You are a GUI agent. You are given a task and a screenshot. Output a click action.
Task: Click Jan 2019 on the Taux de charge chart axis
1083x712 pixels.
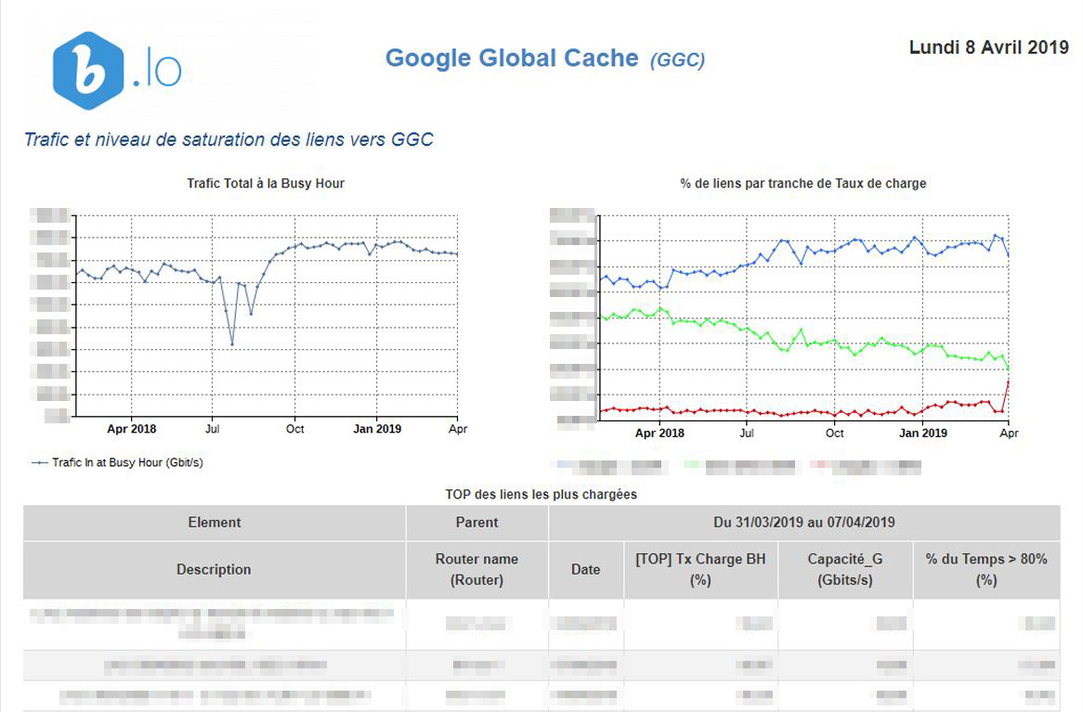pyautogui.click(x=922, y=433)
